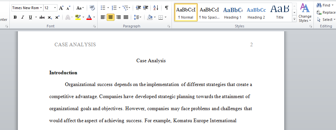Image resolution: width=336 pixels, height=130 pixels.
Task: Open the Select menu
Action: coord(326,20)
